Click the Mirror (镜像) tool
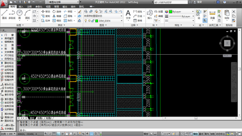 click(57, 16)
